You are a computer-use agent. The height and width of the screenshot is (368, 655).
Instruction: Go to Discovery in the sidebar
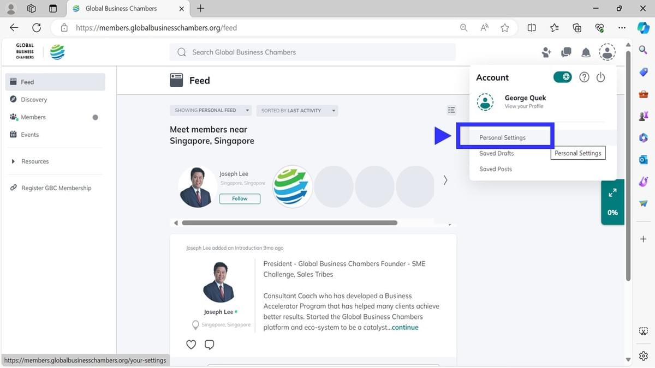coord(34,100)
